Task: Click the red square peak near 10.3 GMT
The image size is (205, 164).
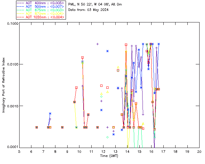Action: (82, 58)
